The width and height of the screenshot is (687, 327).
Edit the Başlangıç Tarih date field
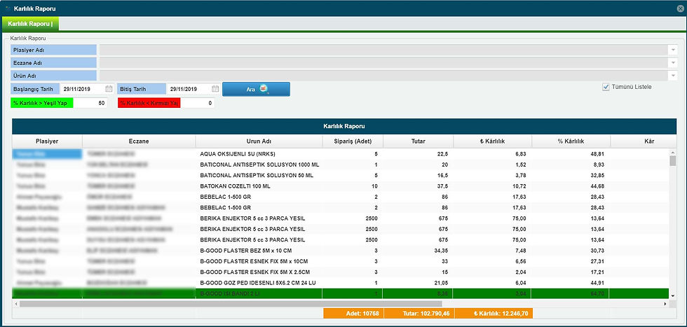tap(82, 89)
